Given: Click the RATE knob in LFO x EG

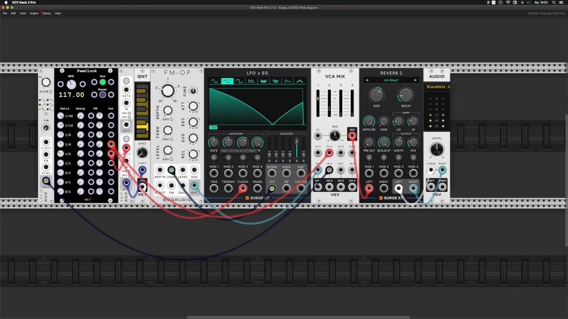Looking at the screenshot, I should 214,142.
